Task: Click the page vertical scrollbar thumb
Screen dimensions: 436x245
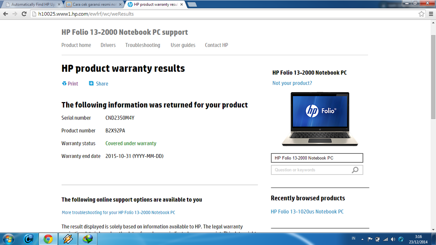Action: click(433, 77)
